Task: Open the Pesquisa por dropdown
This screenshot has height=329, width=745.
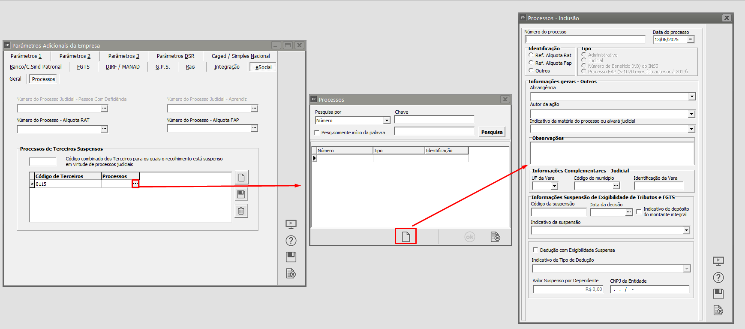Action: click(x=387, y=121)
